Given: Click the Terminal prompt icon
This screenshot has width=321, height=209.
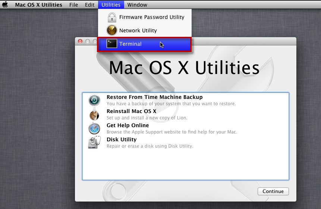Looking at the screenshot, I should [x=112, y=44].
